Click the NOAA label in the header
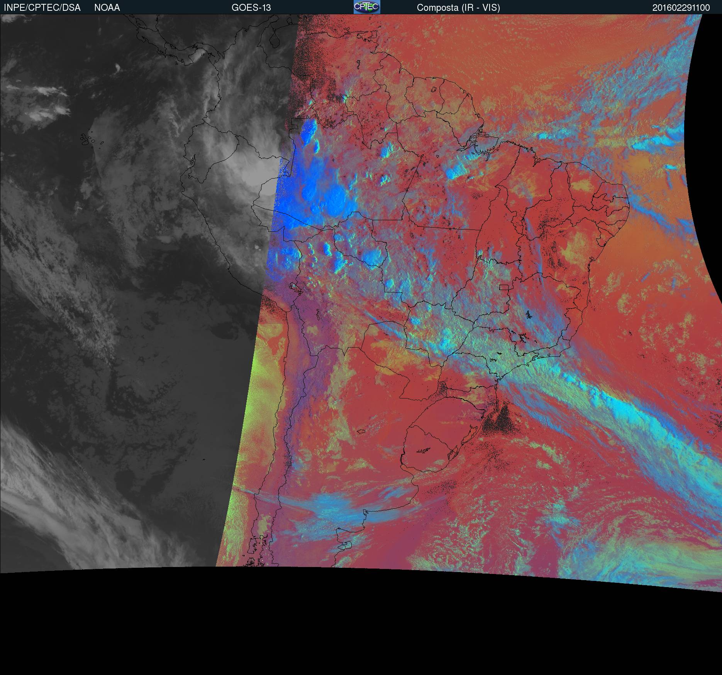This screenshot has height=675, width=722. tap(107, 8)
